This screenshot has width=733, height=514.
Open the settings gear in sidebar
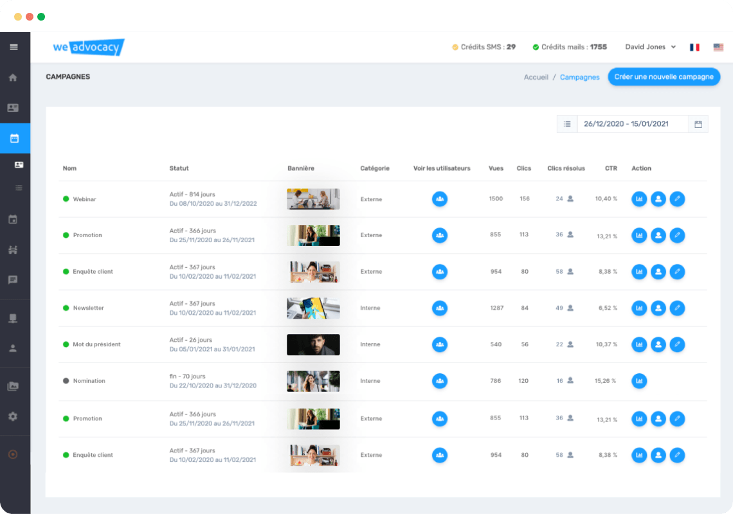(x=14, y=416)
